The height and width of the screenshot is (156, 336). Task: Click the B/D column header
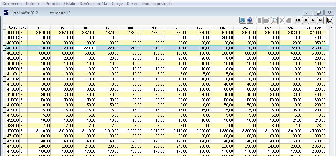click(24, 27)
